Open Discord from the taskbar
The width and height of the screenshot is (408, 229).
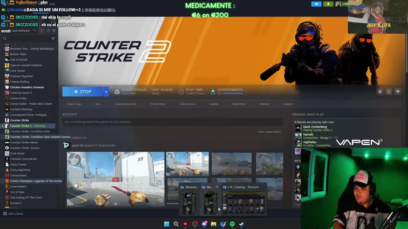click(204, 224)
